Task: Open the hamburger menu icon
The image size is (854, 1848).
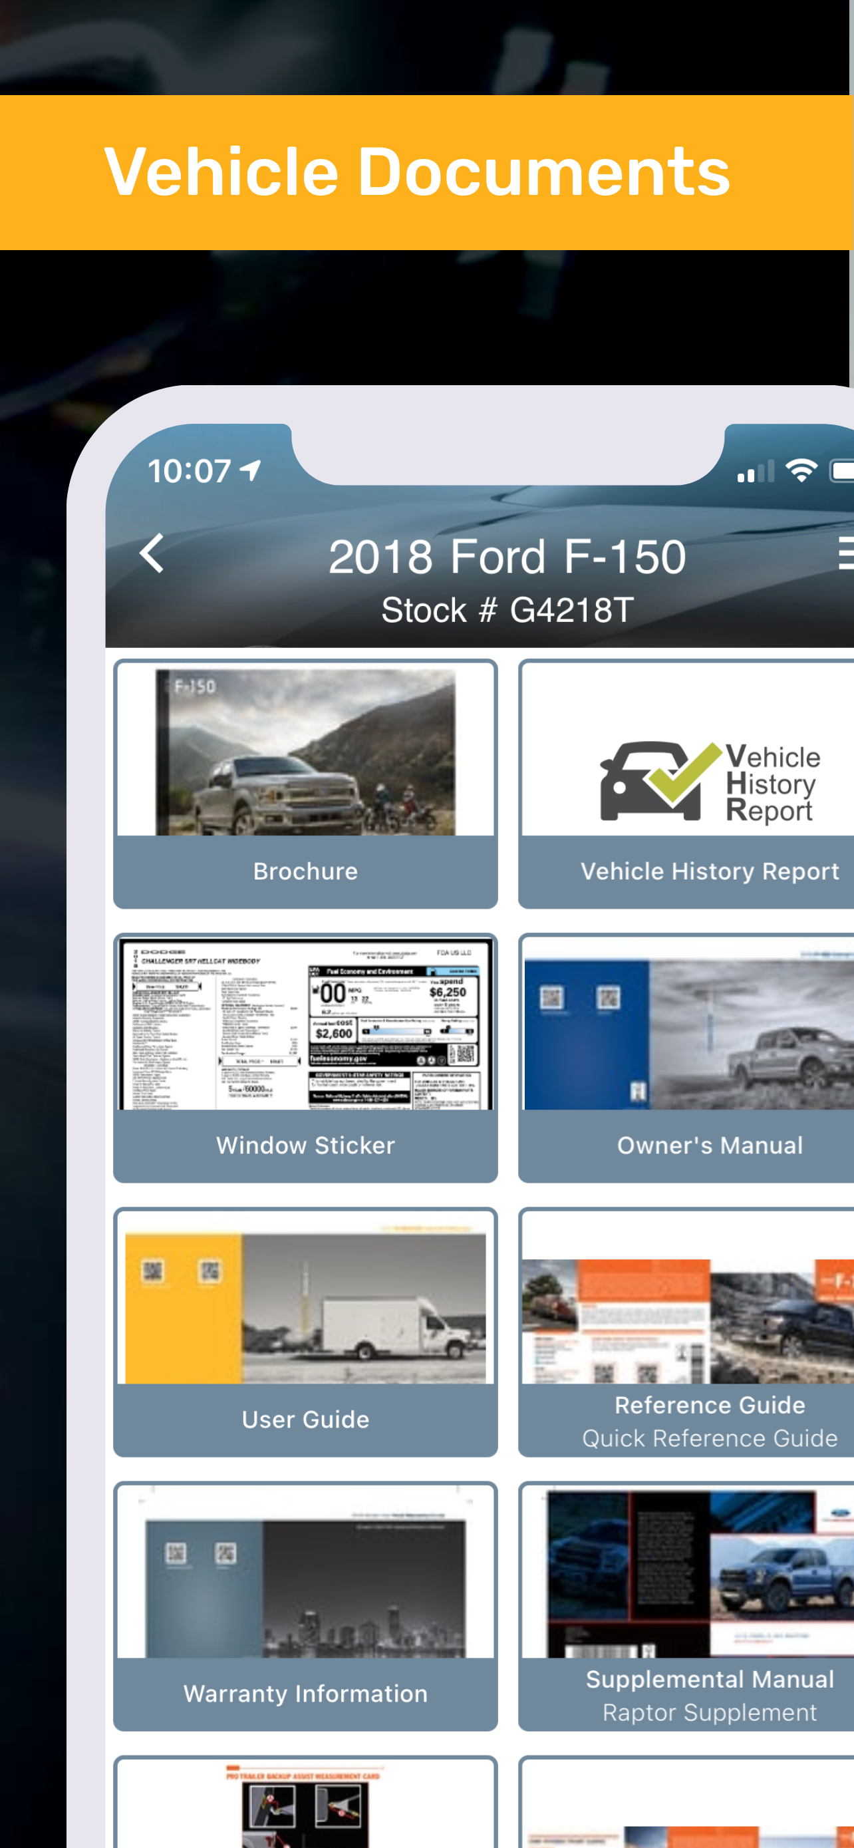Action: 846,553
